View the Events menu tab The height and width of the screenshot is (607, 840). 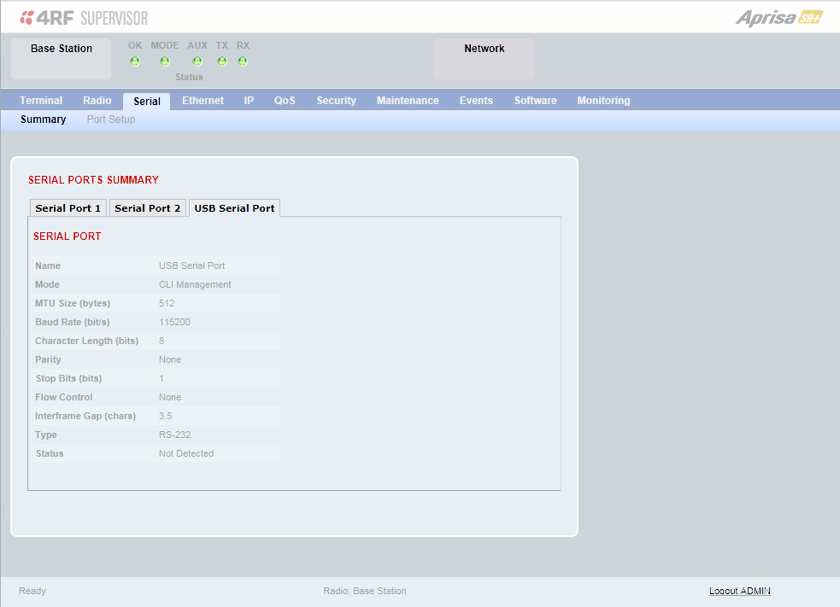point(476,101)
